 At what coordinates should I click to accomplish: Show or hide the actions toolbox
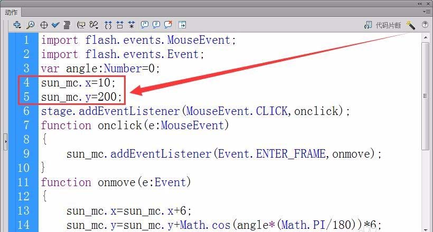coord(182,25)
